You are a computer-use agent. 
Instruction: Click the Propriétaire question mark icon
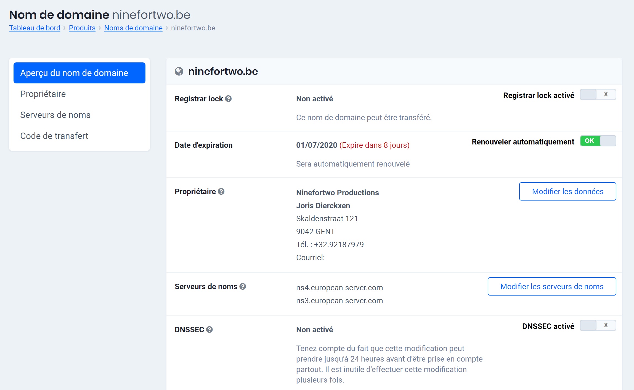click(221, 191)
